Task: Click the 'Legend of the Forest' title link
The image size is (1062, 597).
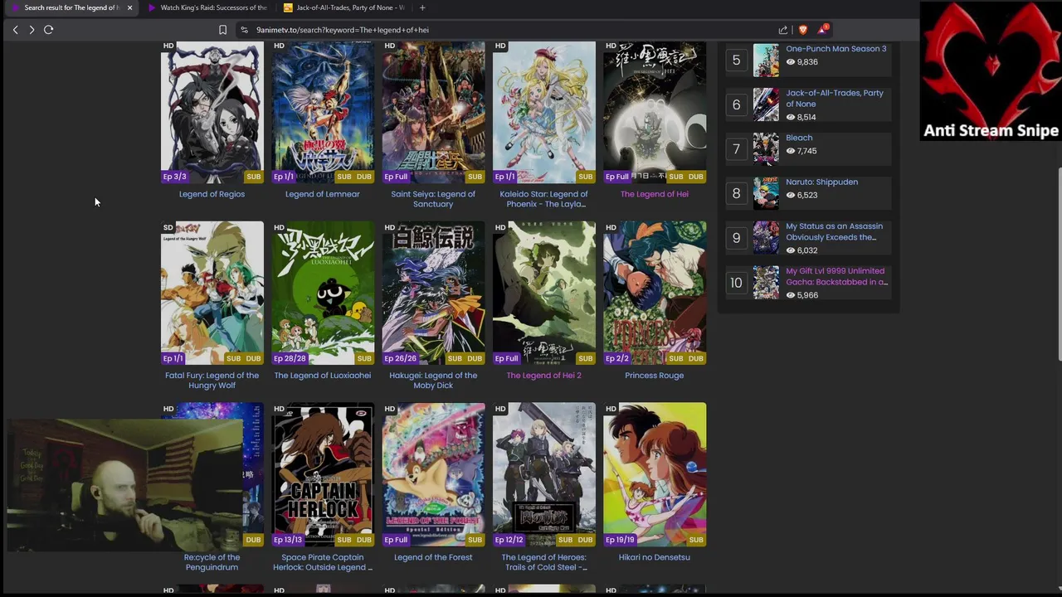Action: click(433, 557)
